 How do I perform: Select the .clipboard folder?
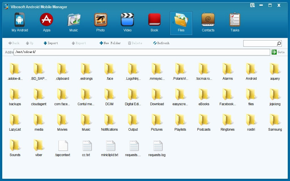(x=62, y=72)
